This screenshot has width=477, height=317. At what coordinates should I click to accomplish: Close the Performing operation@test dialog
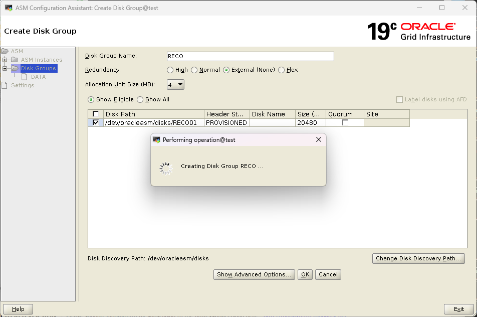[319, 139]
